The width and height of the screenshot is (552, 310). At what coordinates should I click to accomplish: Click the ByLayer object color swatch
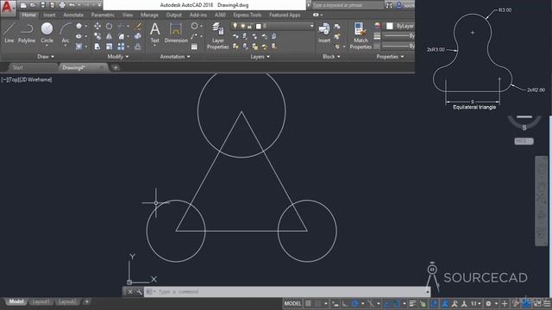point(389,26)
